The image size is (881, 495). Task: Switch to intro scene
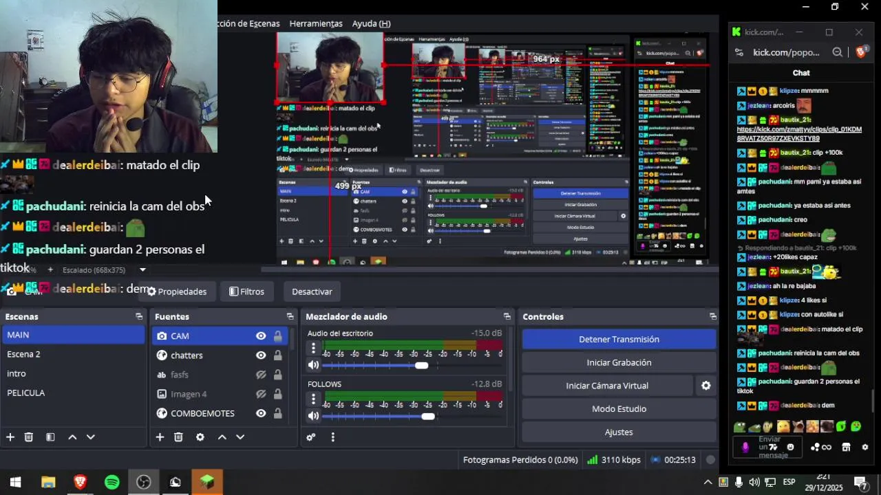(73, 373)
